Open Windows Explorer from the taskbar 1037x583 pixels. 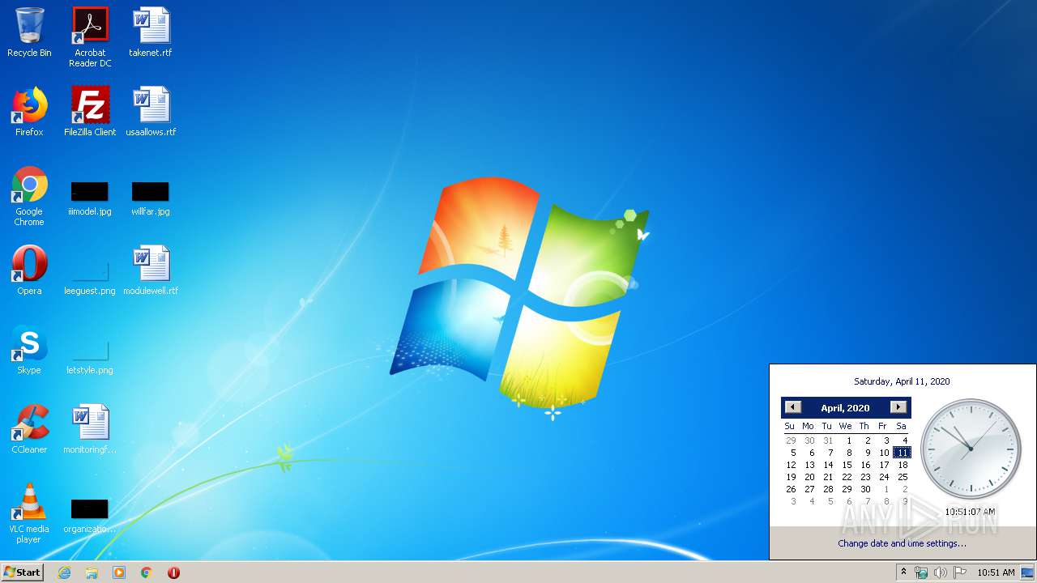coord(92,572)
